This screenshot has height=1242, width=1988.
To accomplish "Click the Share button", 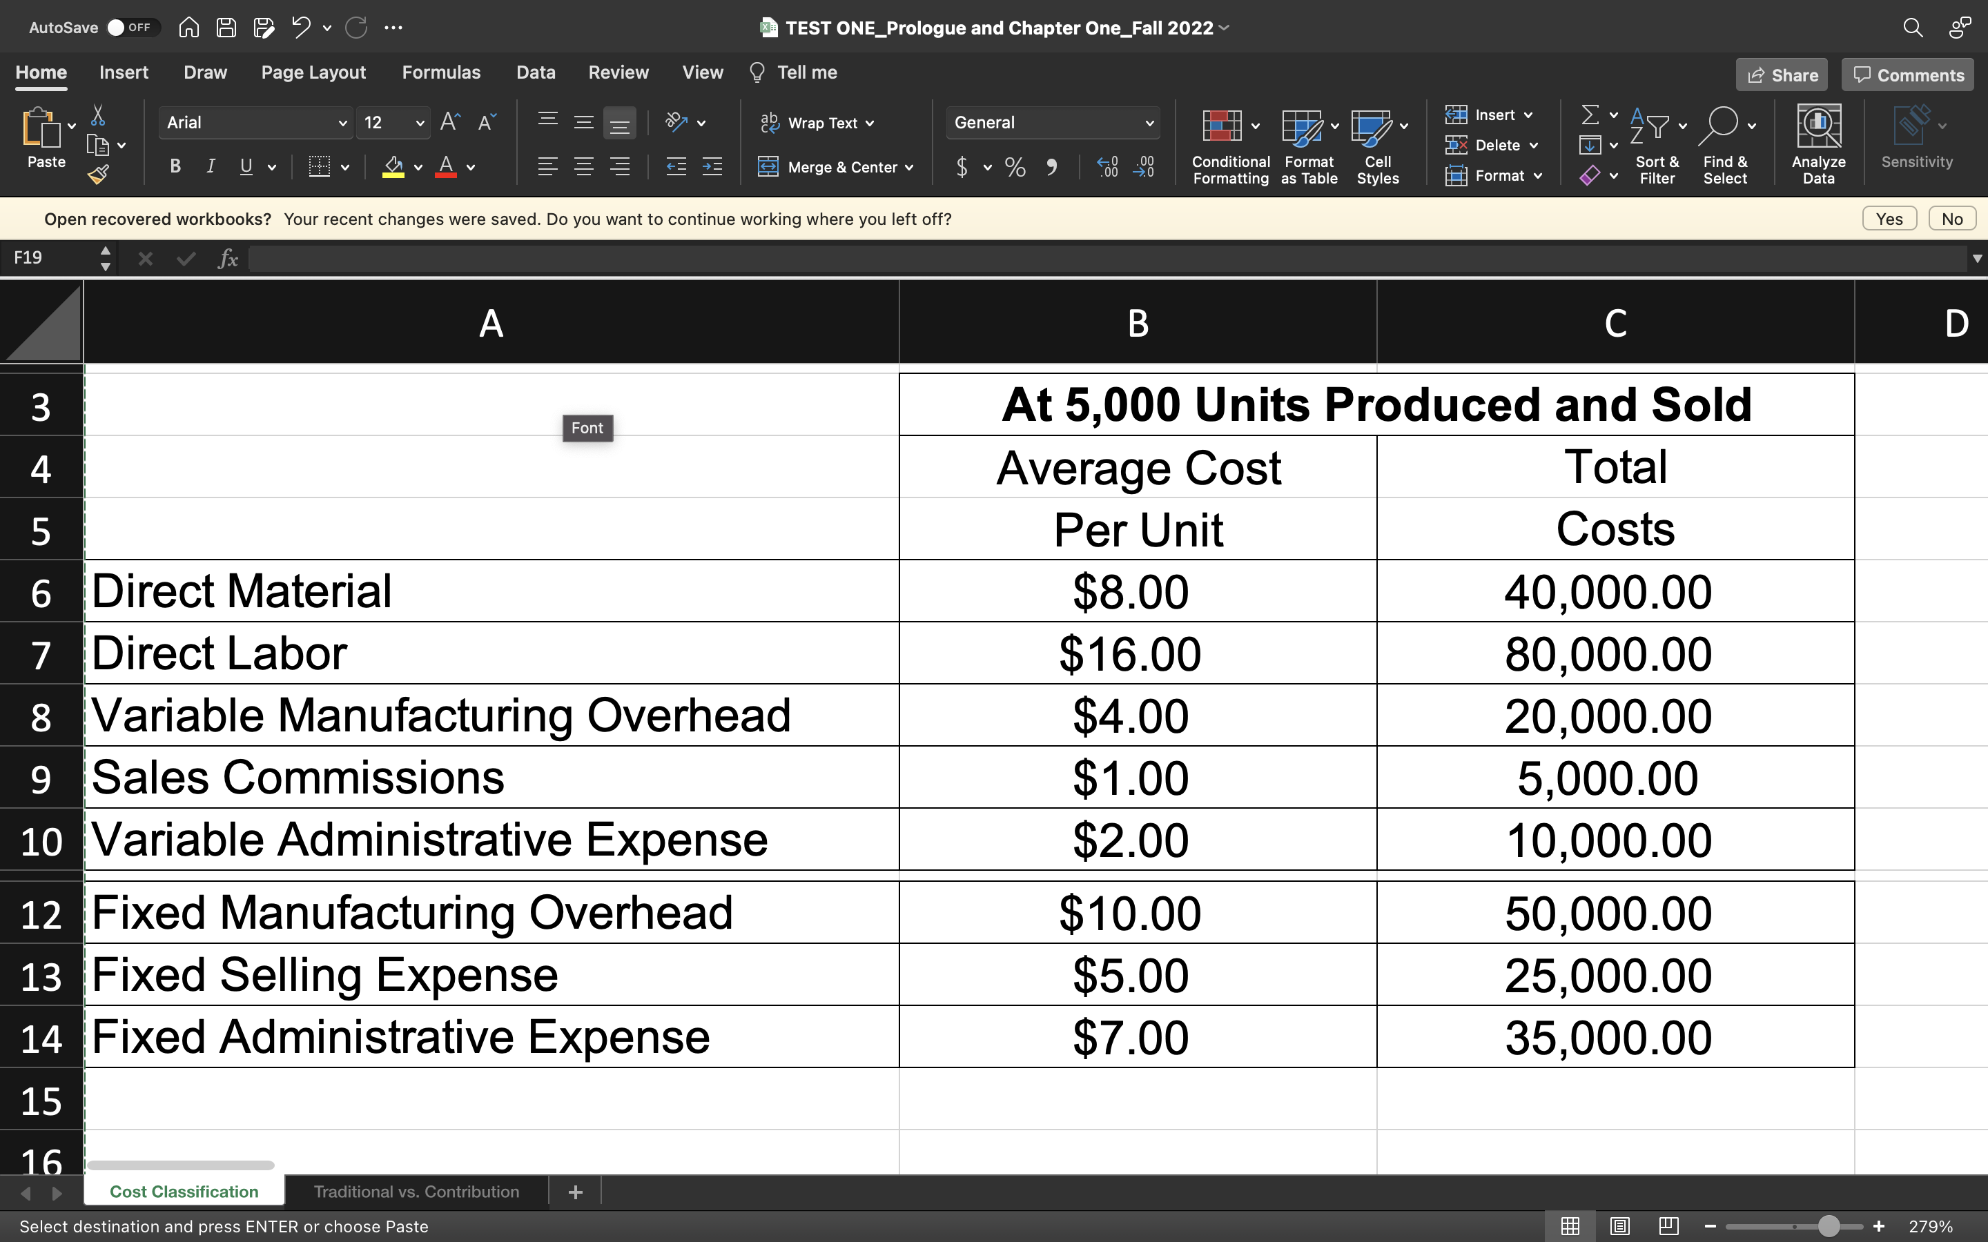I will 1782,74.
